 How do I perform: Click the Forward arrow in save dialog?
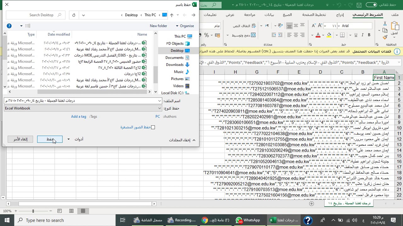click(193, 15)
